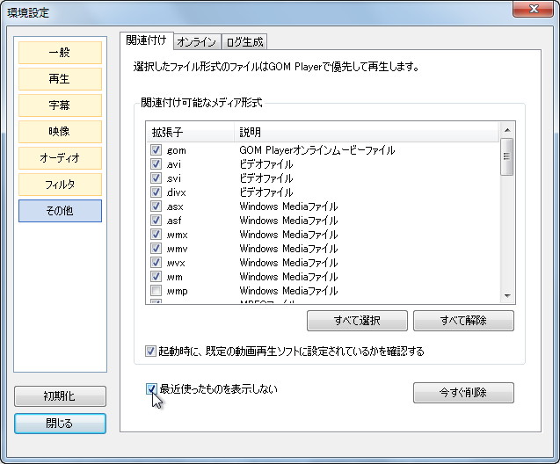The height and width of the screenshot is (464, 560).
Task: Check the .wmp extension checkbox
Action: tap(156, 291)
